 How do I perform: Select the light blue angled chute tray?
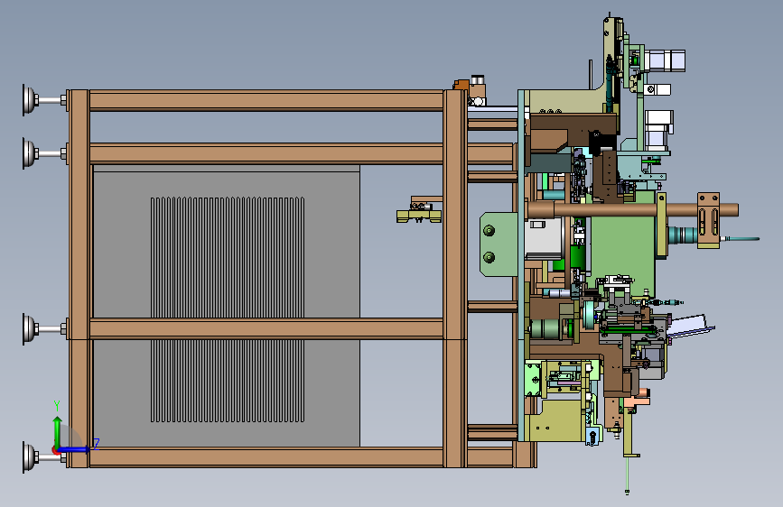coord(691,325)
